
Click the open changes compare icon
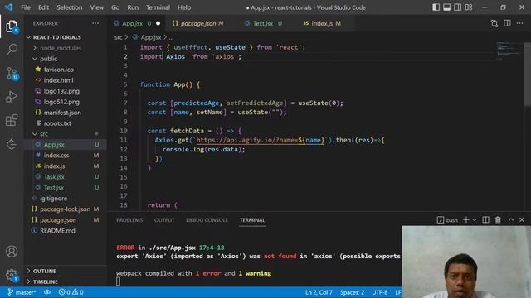coord(494,23)
